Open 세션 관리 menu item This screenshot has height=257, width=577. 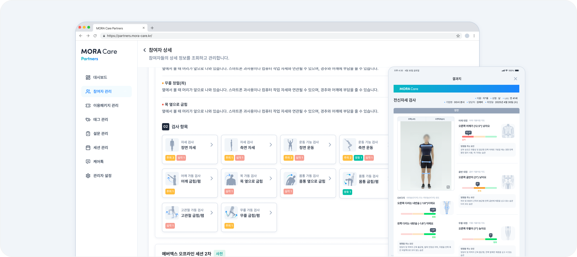(106, 148)
